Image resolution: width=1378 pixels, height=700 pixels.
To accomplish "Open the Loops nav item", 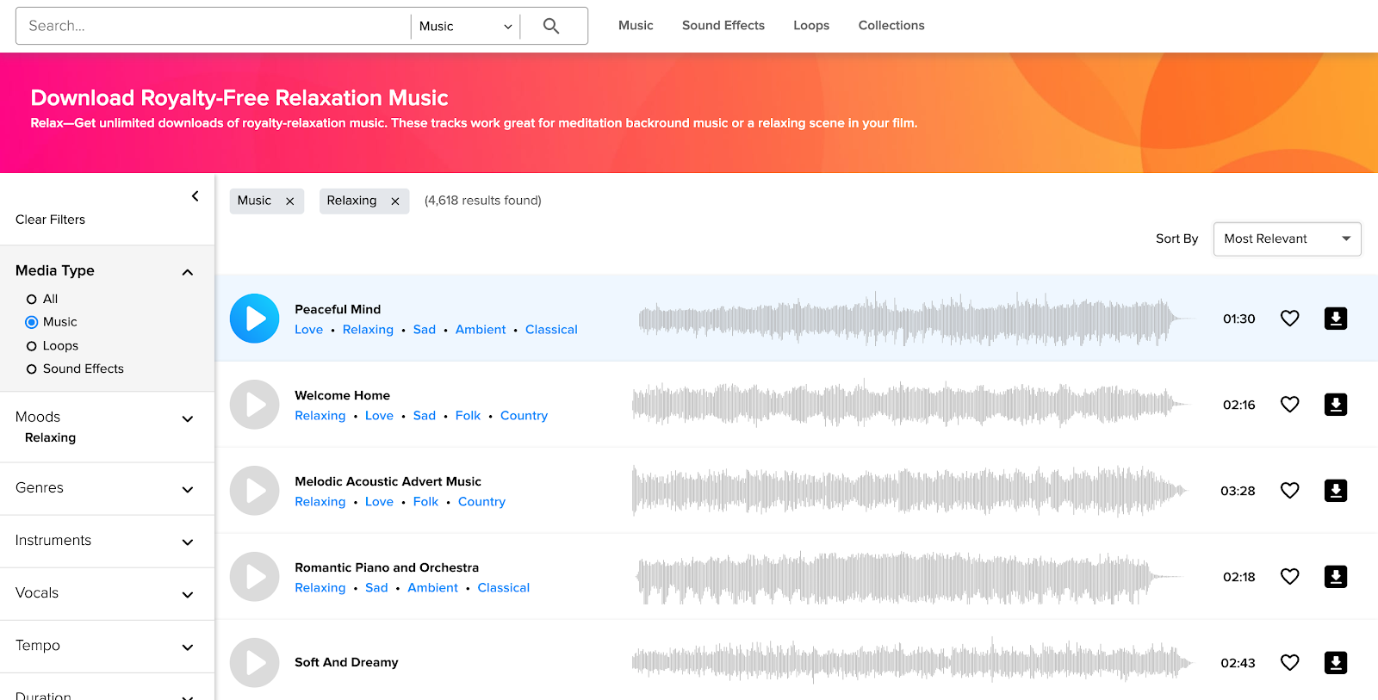I will [811, 26].
